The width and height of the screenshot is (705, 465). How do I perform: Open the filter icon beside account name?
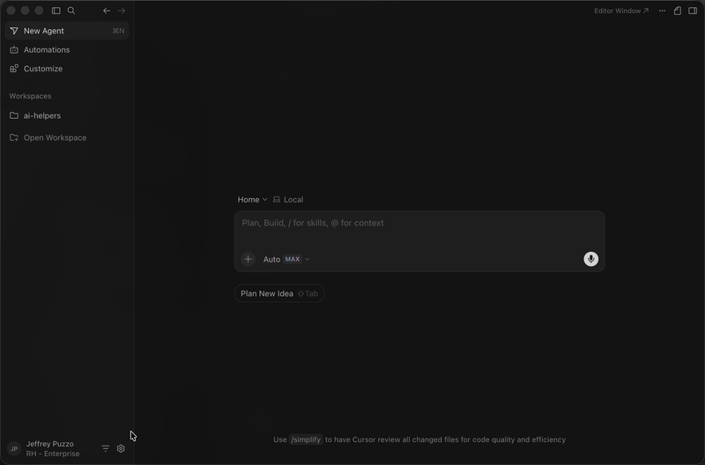106,448
